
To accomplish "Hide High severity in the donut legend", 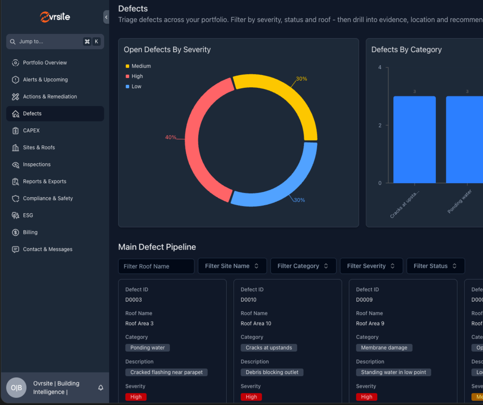I will click(x=134, y=76).
